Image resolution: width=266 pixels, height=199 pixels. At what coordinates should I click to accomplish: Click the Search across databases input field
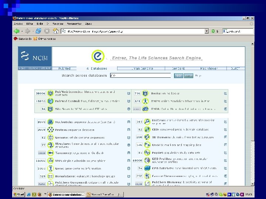140,76
